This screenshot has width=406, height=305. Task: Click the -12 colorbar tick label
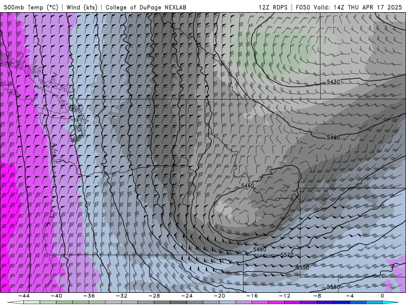[x=285, y=296]
